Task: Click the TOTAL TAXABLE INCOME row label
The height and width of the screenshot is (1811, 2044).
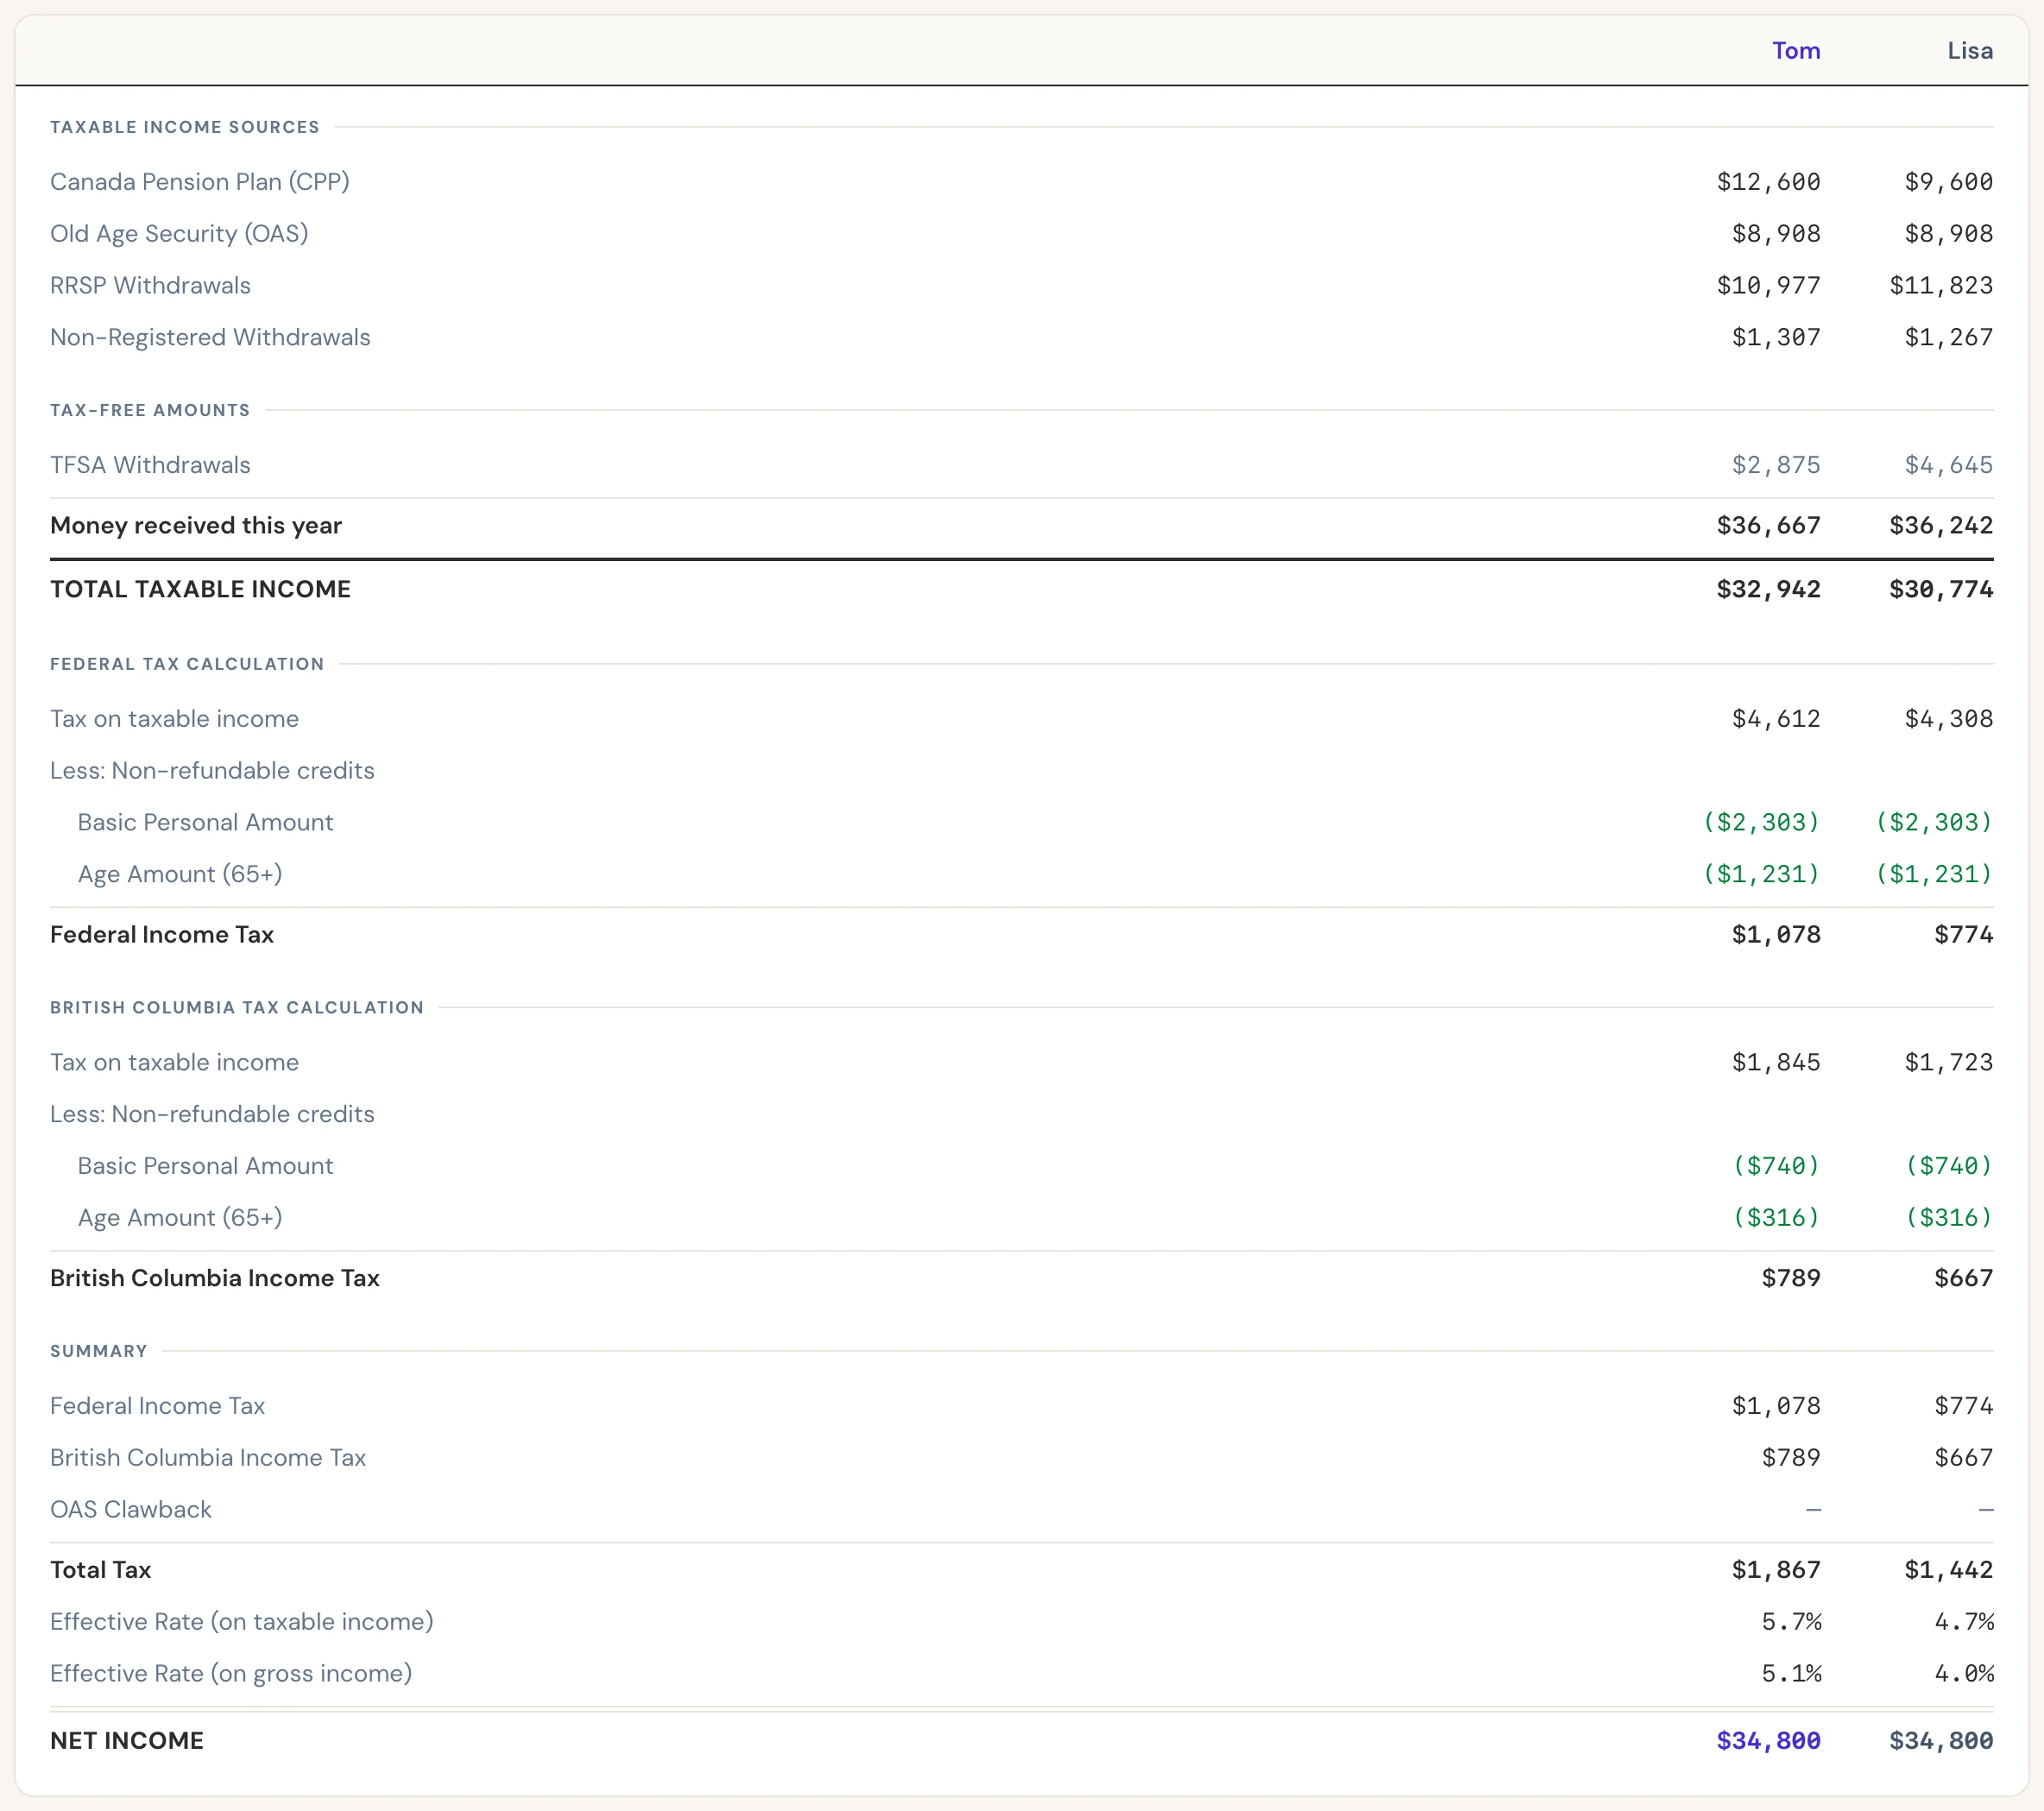Action: pyautogui.click(x=200, y=590)
